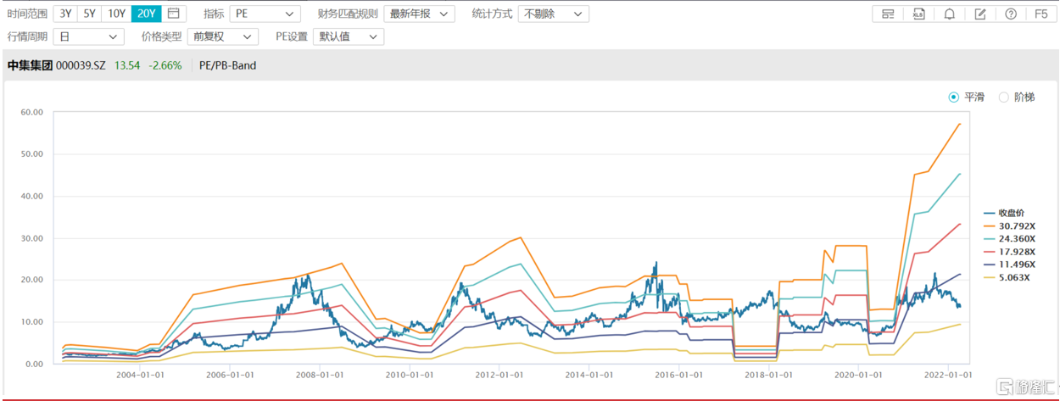This screenshot has height=401, width=1060.
Task: Toggle the 5.063X legend series
Action: pos(1006,277)
